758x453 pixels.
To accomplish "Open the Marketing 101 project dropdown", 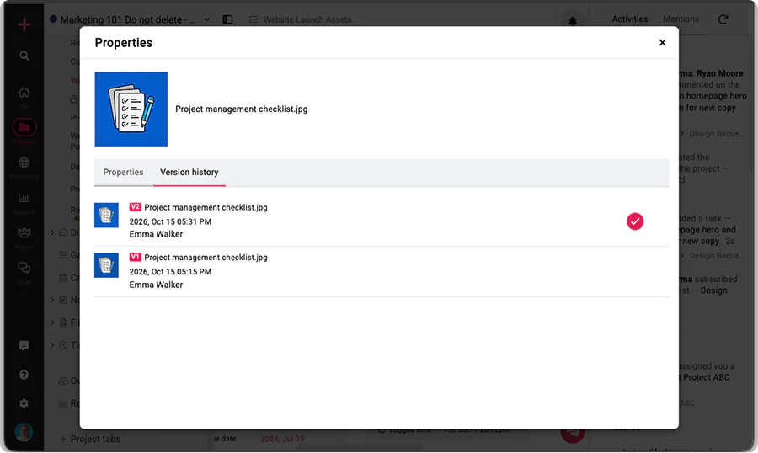I will click(x=207, y=19).
